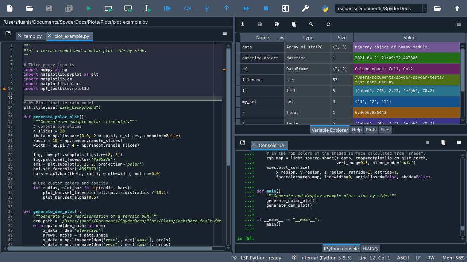Toggle sort order on Name column
The width and height of the screenshot is (467, 262).
[262, 37]
